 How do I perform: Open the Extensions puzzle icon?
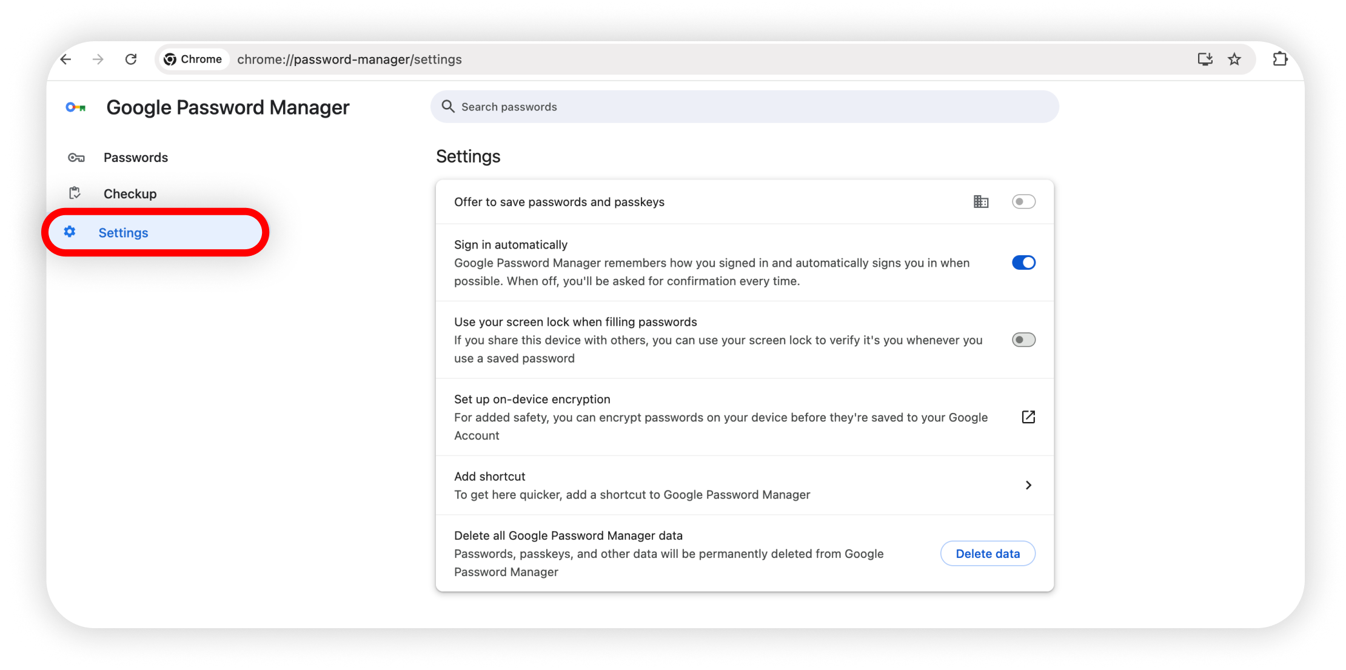pyautogui.click(x=1280, y=59)
